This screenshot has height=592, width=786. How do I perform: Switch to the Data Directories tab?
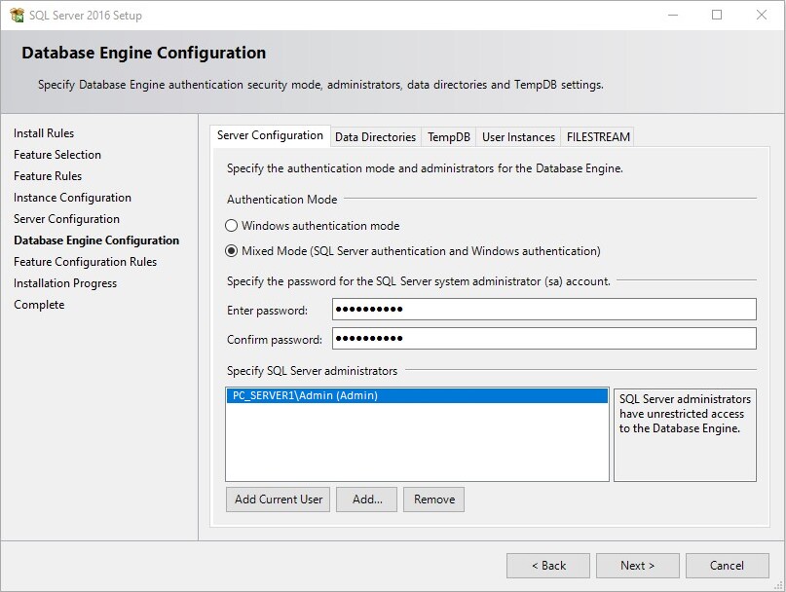click(x=375, y=137)
